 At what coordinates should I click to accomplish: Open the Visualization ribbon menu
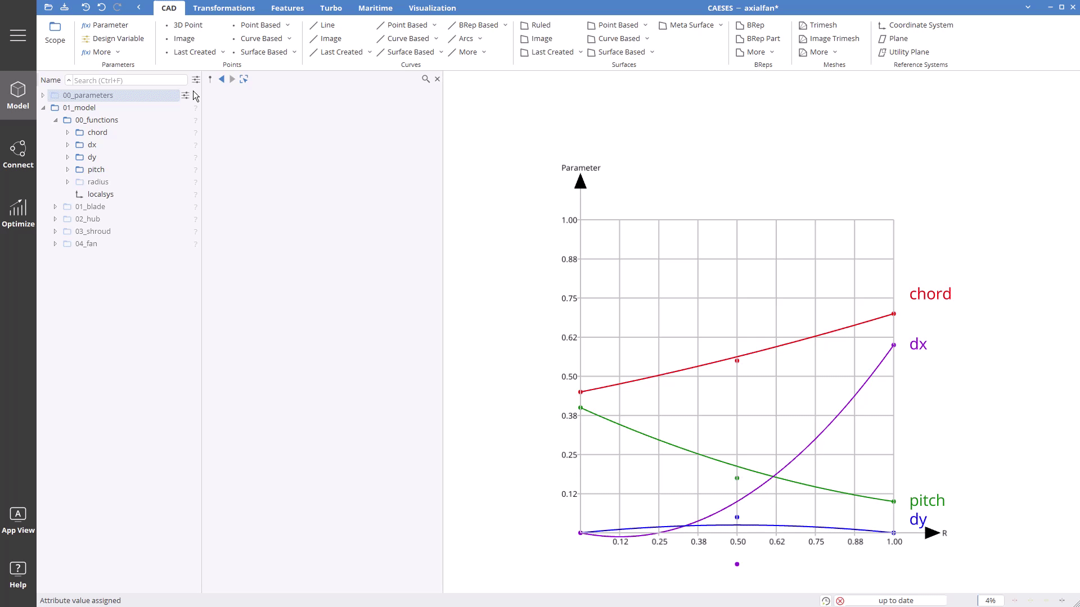click(431, 7)
